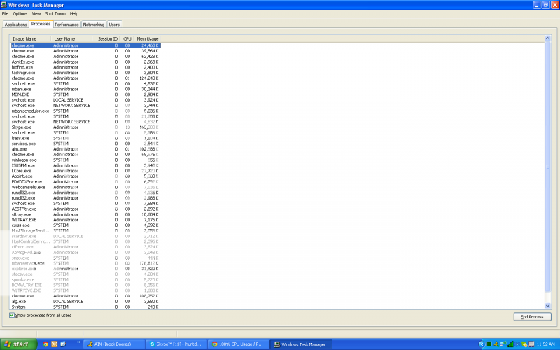Switch to the Users tab
Image resolution: width=560 pixels, height=350 pixels.
point(114,24)
